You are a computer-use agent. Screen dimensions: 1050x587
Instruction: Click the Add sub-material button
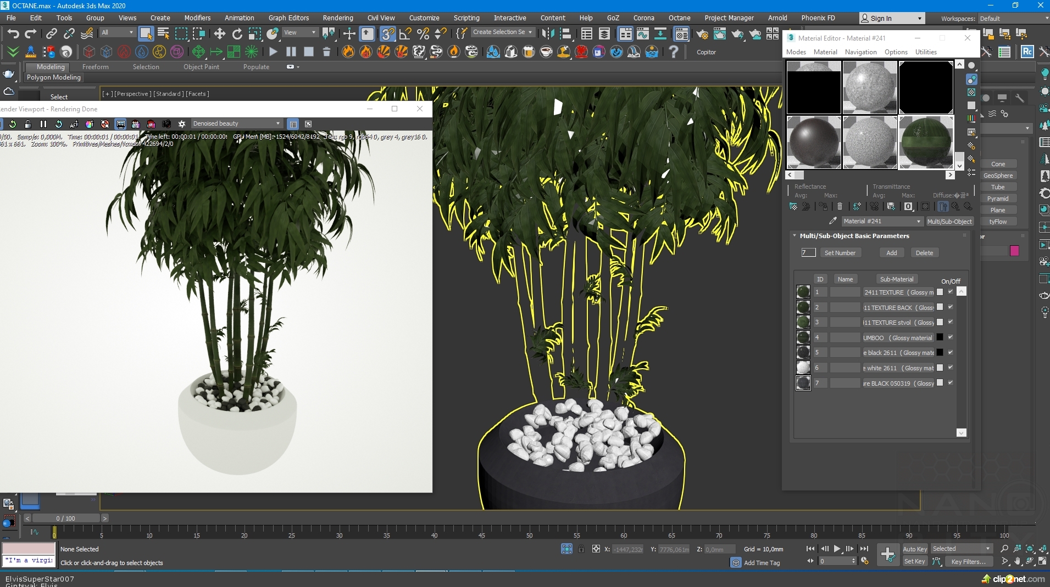891,253
